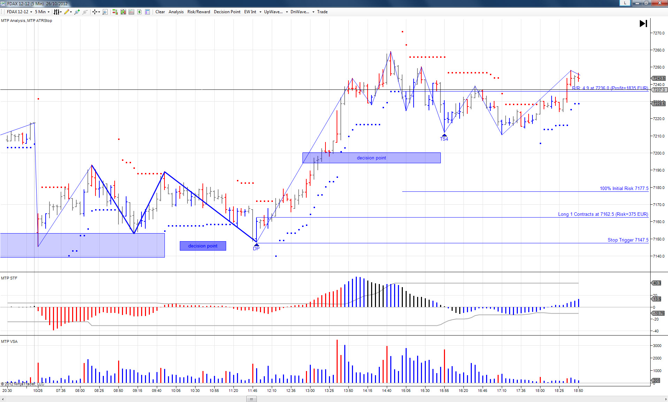
Task: Open the strategies dollar icon
Action: (139, 12)
